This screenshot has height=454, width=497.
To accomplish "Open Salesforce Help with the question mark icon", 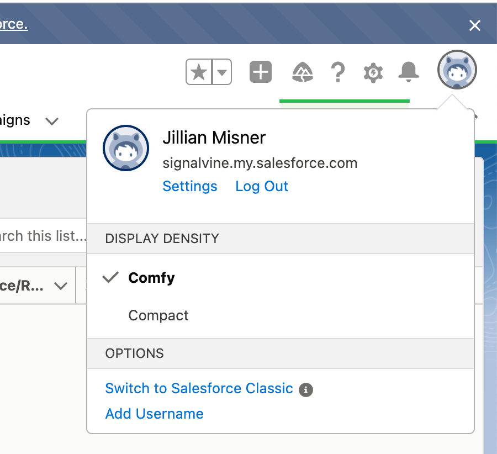I will click(338, 72).
